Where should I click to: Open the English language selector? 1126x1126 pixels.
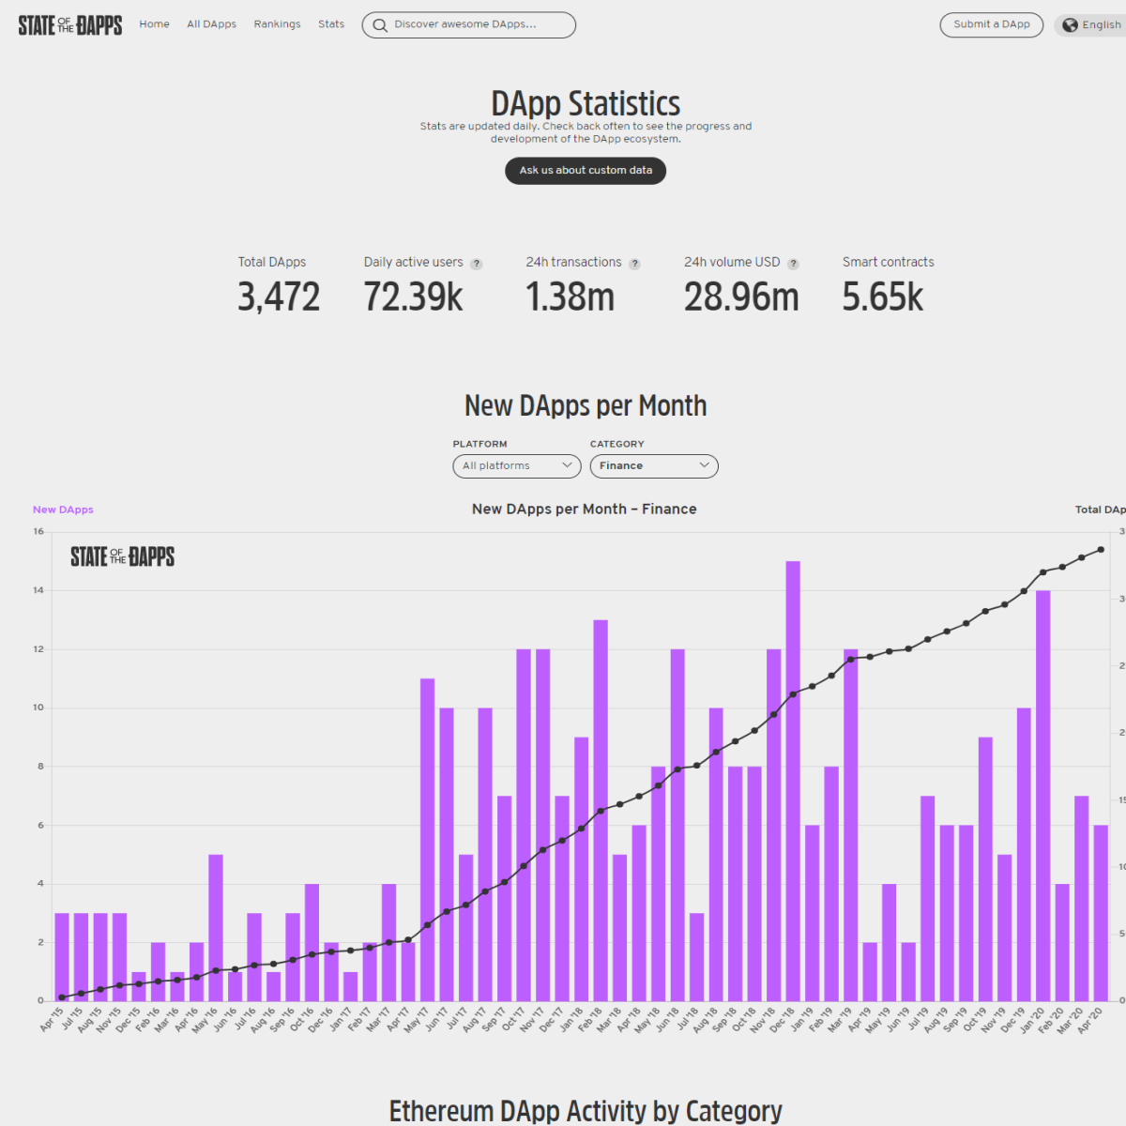(1091, 25)
